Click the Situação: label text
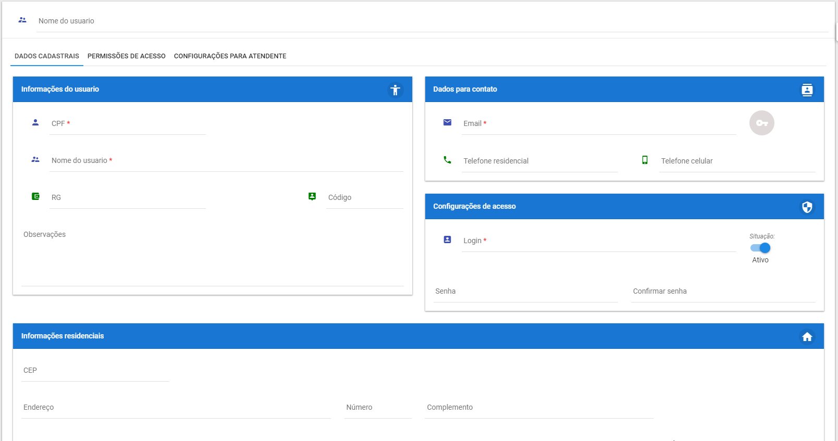 point(762,236)
